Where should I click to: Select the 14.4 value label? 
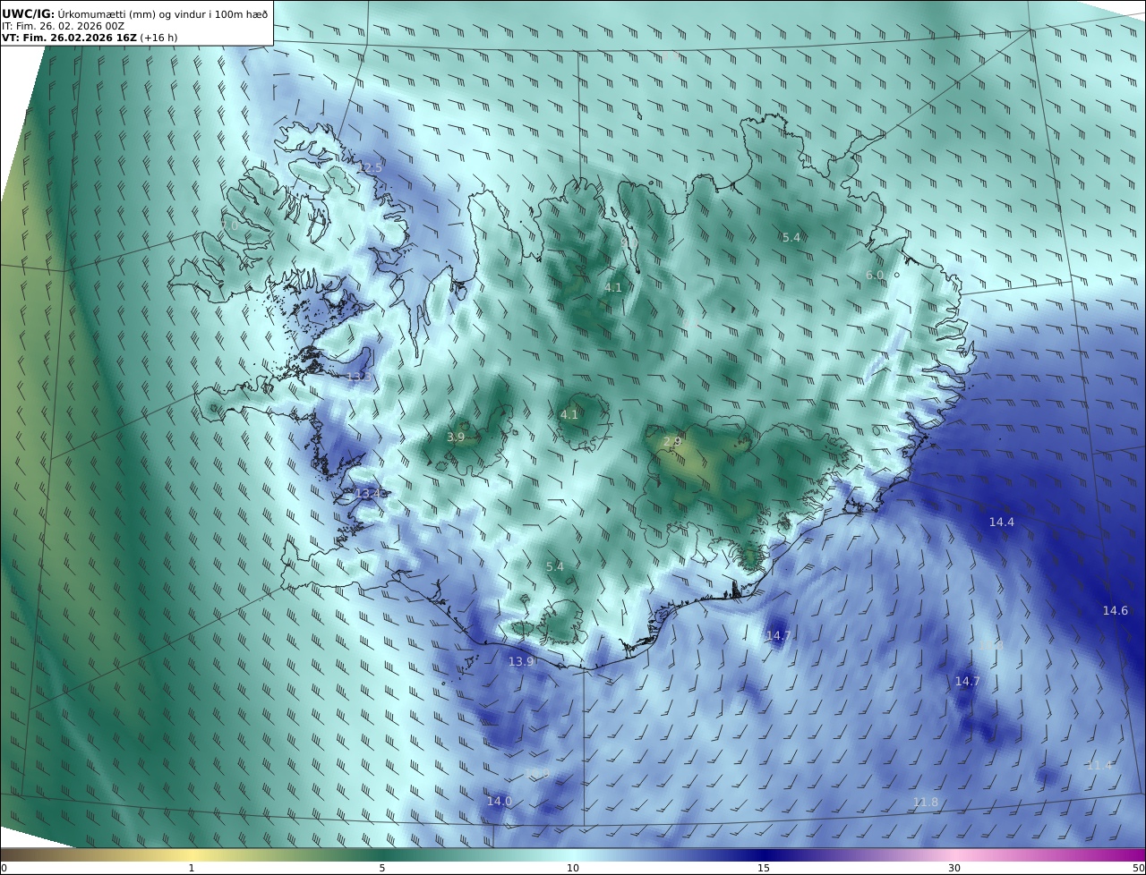point(1002,522)
